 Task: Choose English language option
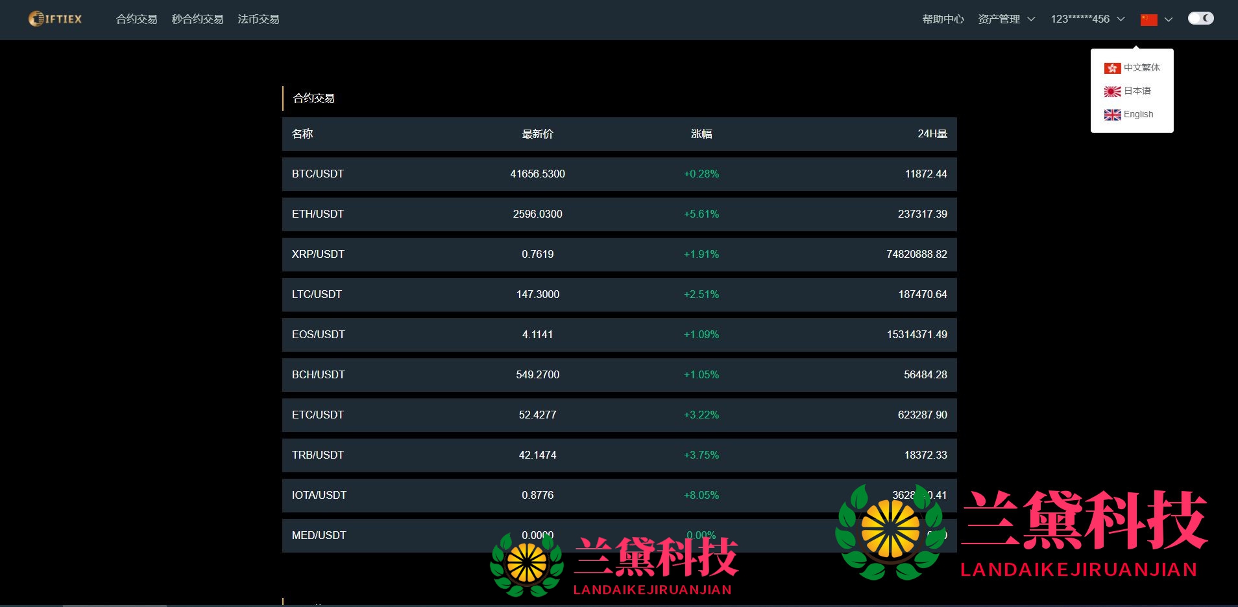coord(1138,115)
